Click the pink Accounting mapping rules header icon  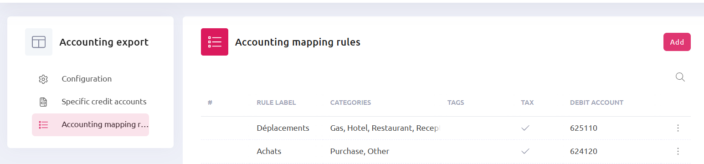coord(215,42)
